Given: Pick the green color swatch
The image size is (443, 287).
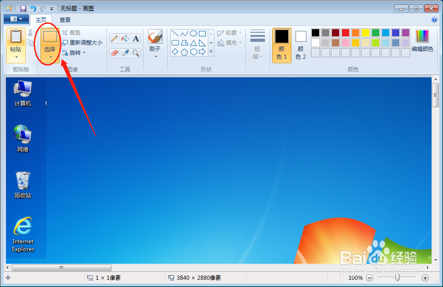Looking at the screenshot, I should click(376, 33).
